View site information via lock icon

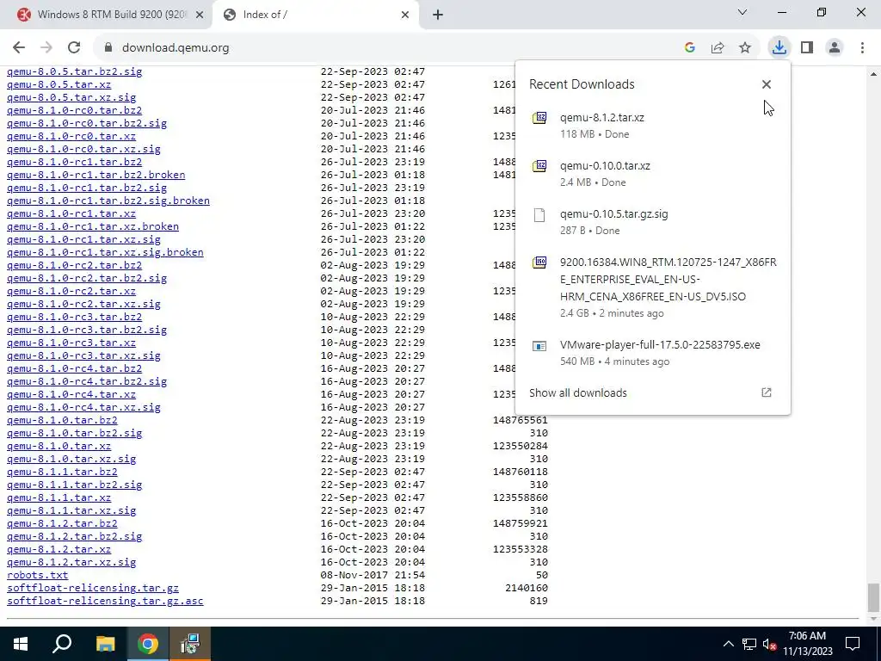pyautogui.click(x=108, y=48)
